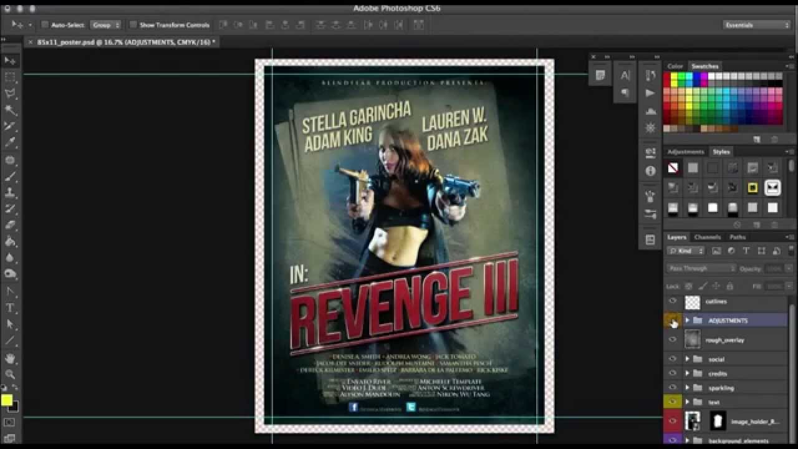Enable Show Transform Controls checkbox

pos(133,25)
